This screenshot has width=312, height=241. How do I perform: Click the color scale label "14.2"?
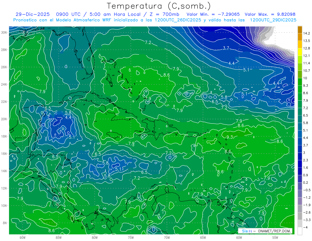click(x=307, y=33)
